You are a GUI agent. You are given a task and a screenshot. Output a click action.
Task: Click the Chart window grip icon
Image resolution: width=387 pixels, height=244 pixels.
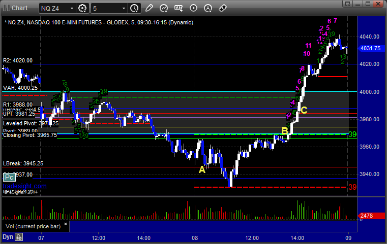click(x=7, y=8)
